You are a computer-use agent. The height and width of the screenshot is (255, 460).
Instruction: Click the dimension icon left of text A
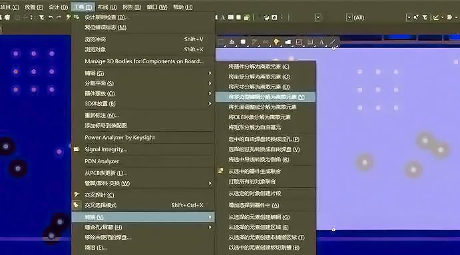[x=310, y=42]
